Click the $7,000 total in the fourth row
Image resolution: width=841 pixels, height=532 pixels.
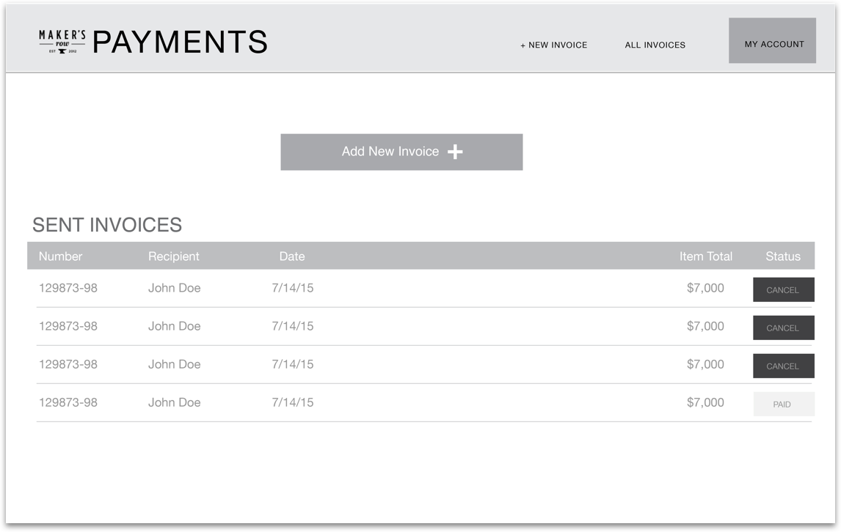[705, 402]
